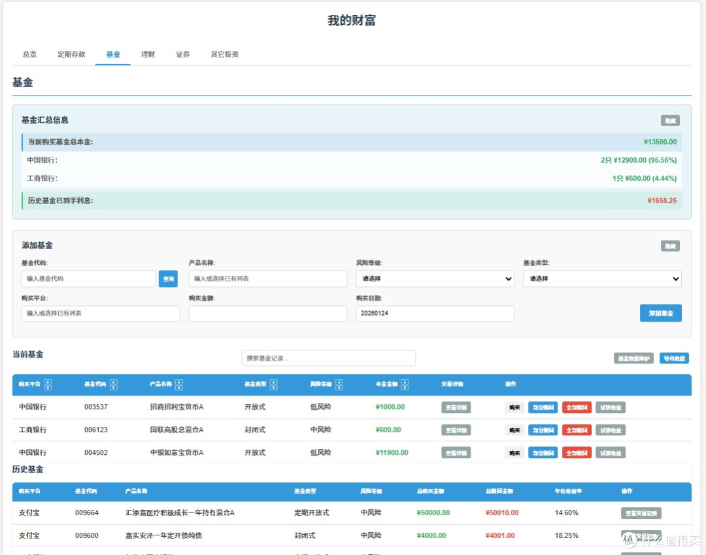Click the 导出数据 button

[674, 358]
